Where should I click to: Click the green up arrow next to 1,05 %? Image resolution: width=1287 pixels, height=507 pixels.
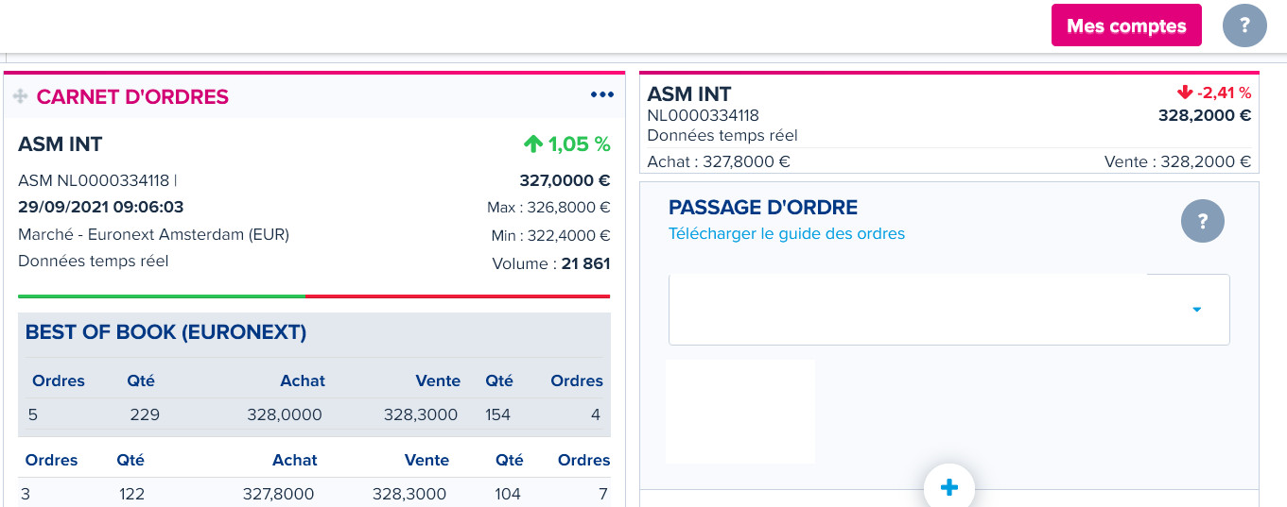(533, 144)
